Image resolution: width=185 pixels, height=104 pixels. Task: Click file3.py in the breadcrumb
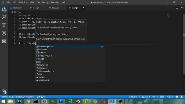[x=17, y=12]
